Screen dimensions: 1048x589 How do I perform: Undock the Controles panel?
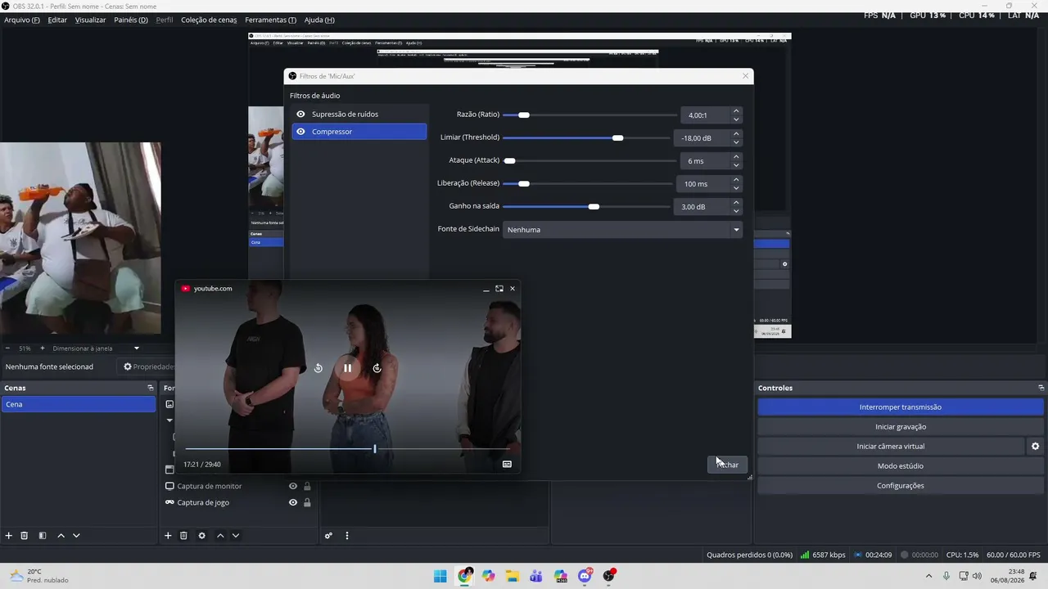click(x=1041, y=388)
